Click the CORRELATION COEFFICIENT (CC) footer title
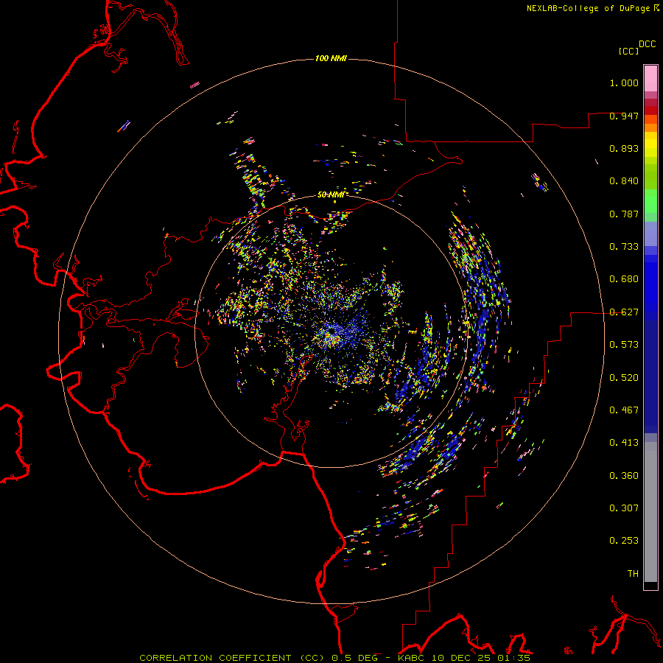 coord(233,658)
